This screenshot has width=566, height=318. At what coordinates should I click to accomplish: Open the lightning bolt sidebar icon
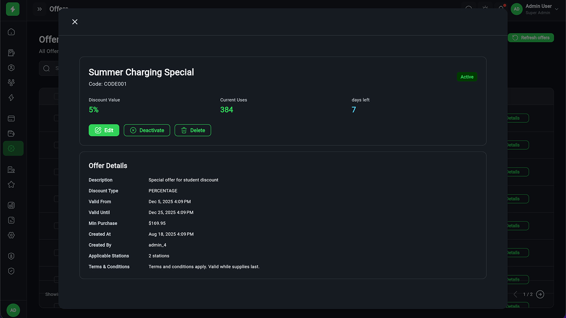click(x=11, y=98)
